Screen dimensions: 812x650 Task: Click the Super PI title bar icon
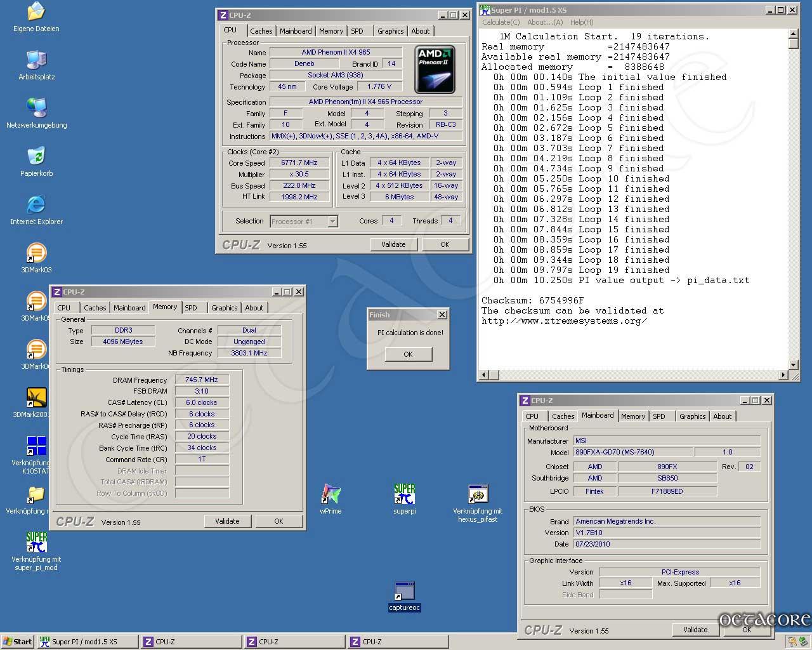(485, 10)
